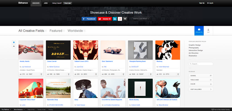Switch to the WIP tab
This screenshot has width=232, height=111.
point(208,31)
